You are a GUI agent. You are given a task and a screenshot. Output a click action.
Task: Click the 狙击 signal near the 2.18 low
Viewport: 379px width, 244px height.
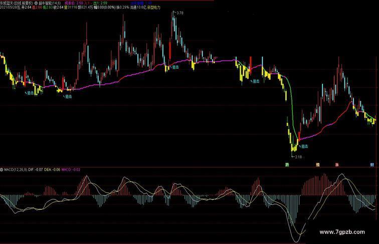click(x=304, y=146)
